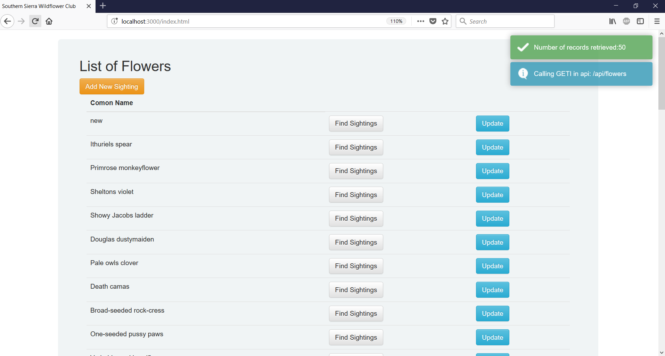The image size is (665, 356).
Task: Save page to Pocket icon
Action: (x=433, y=21)
